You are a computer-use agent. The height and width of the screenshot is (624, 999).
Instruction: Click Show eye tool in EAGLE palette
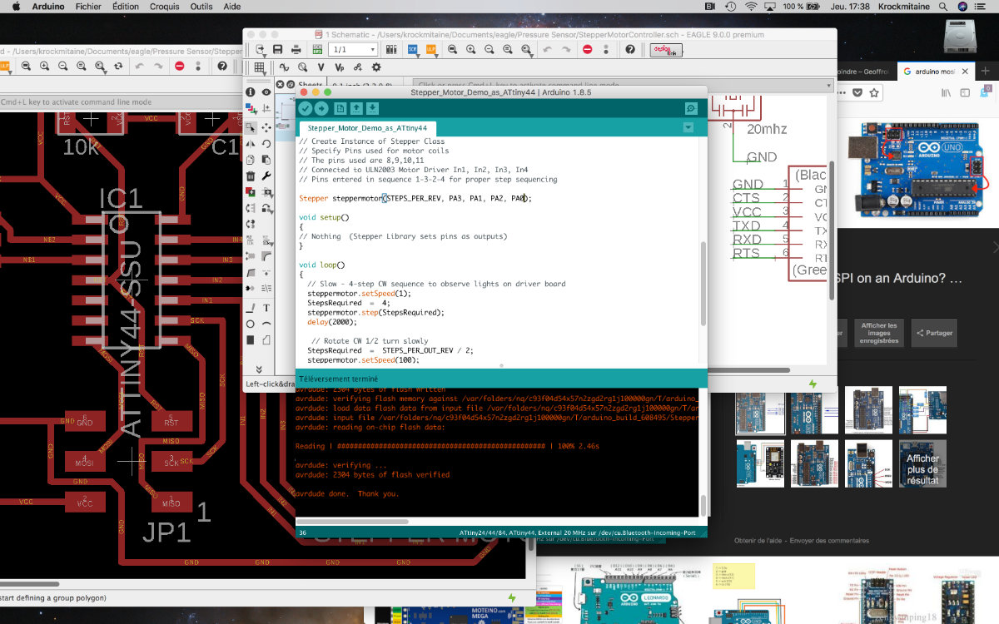(x=266, y=92)
